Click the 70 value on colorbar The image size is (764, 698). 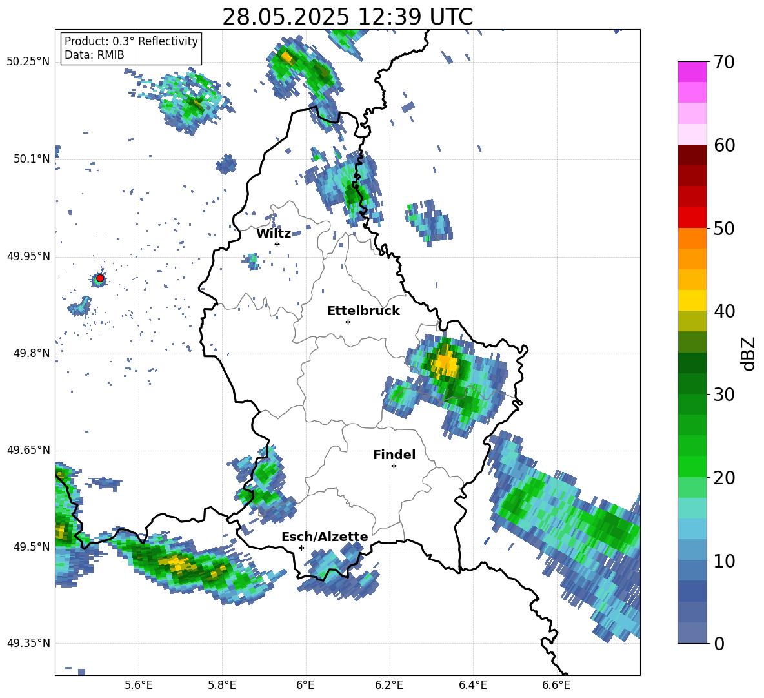tap(723, 63)
